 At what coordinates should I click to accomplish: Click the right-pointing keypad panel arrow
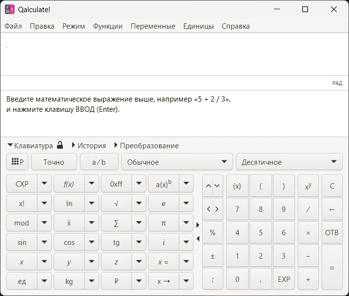[198, 225]
